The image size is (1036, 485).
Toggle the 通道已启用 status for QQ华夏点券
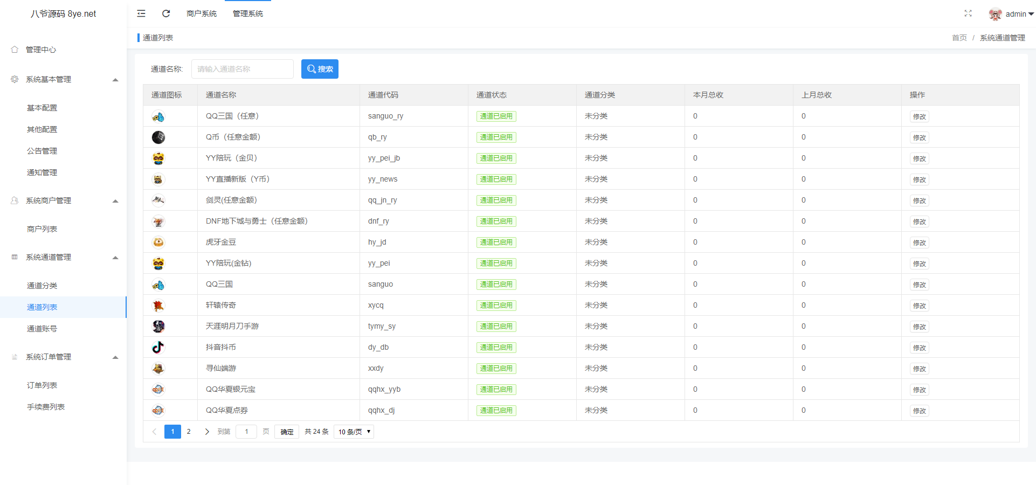[x=495, y=410]
